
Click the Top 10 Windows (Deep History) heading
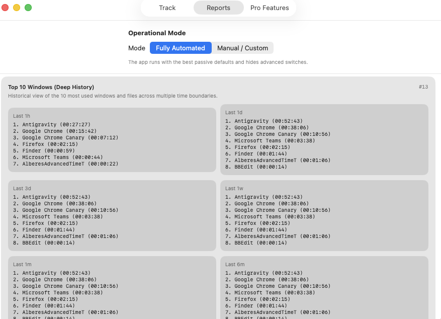point(51,87)
